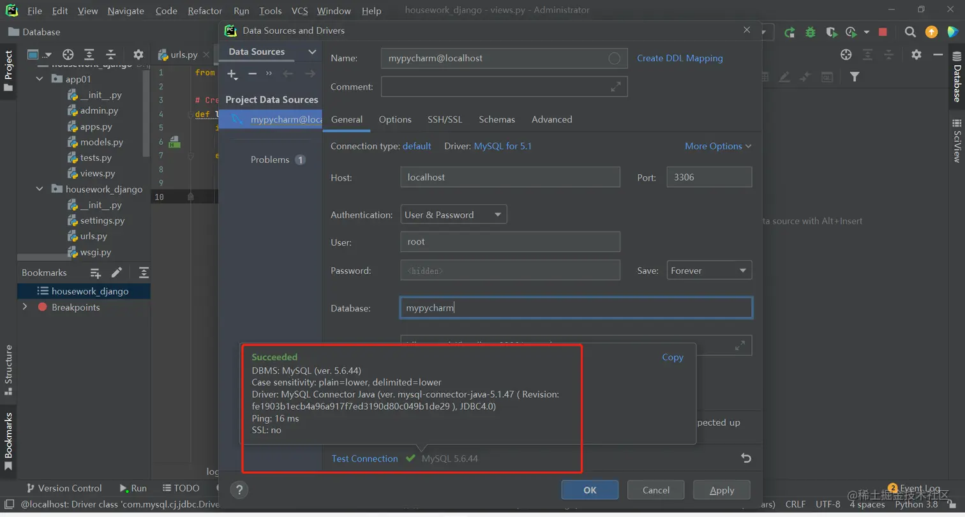Open the Navigate menu
This screenshot has height=517, width=965.
(x=126, y=11)
